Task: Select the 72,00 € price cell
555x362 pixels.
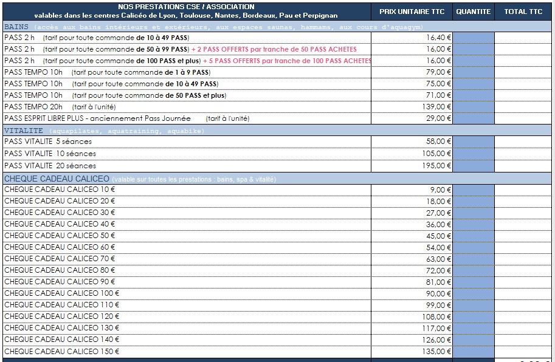Action: point(412,270)
